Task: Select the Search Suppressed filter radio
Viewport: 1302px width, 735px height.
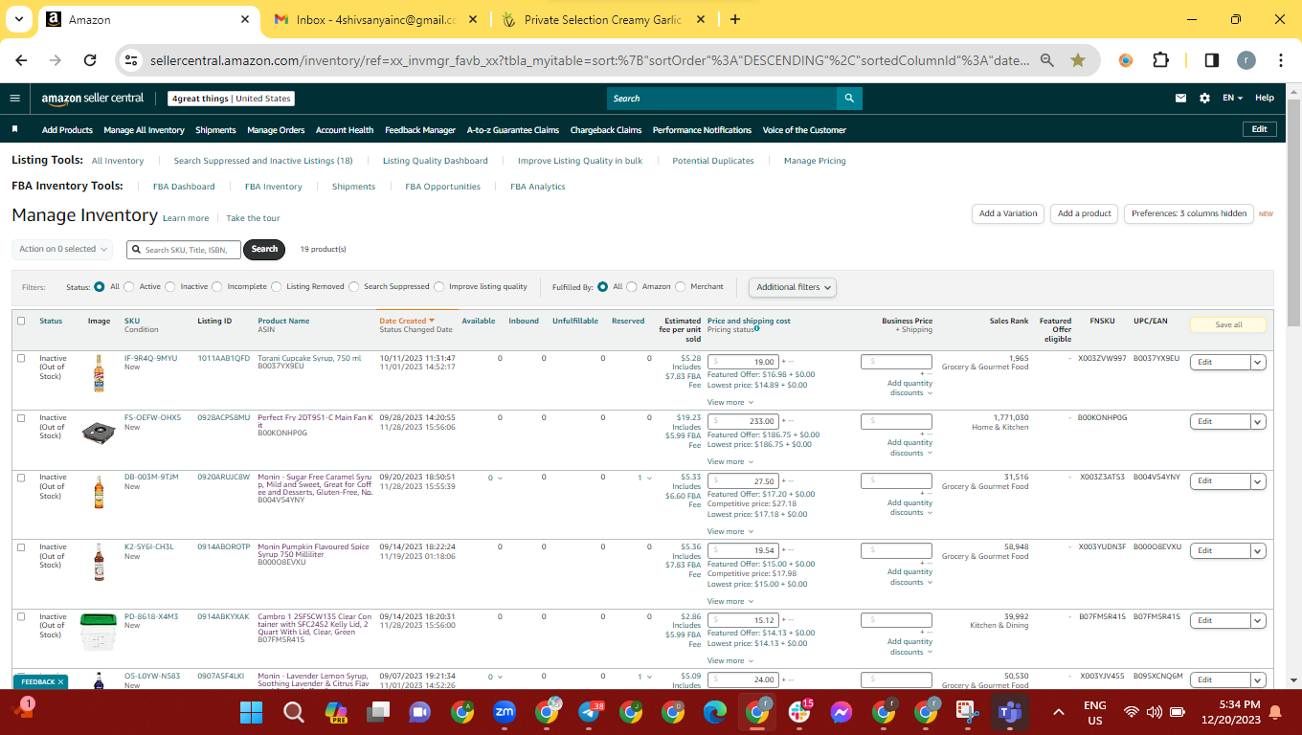Action: click(354, 286)
